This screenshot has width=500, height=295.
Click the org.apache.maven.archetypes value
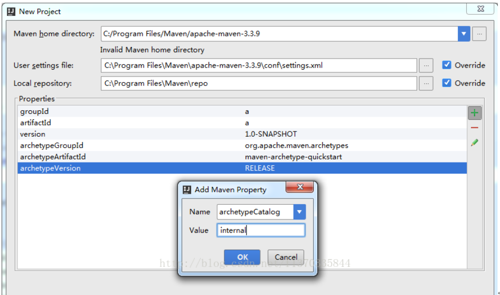point(297,146)
